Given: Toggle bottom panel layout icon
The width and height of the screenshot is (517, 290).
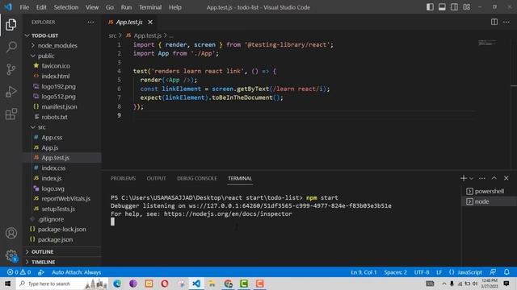Looking at the screenshot, I should pyautogui.click(x=442, y=7).
